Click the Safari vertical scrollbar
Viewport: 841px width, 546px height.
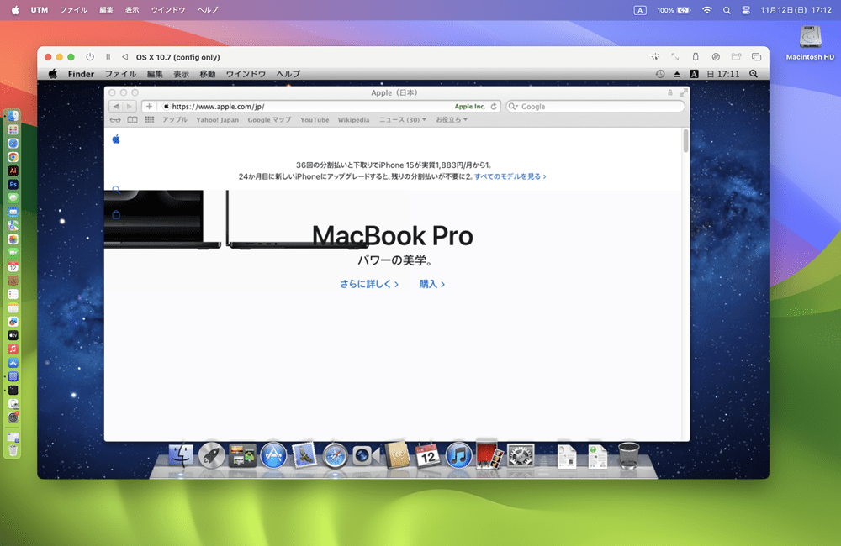pos(685,284)
